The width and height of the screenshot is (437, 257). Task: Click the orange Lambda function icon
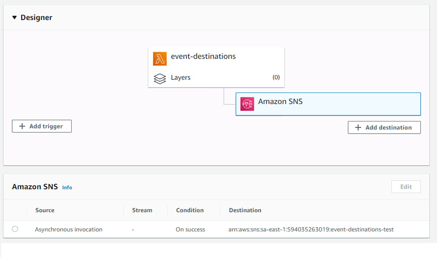click(160, 59)
